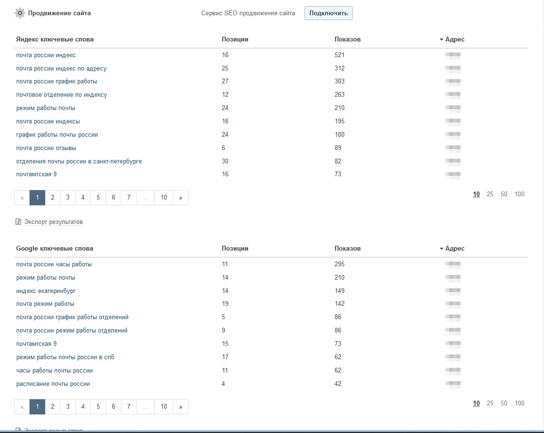Go to previous page in Google pagination

(22, 407)
